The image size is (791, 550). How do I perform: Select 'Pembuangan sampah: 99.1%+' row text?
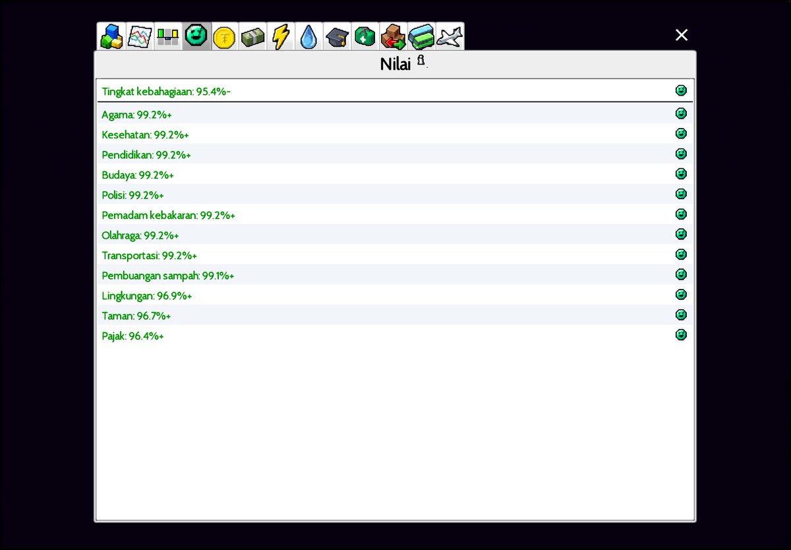pos(168,276)
